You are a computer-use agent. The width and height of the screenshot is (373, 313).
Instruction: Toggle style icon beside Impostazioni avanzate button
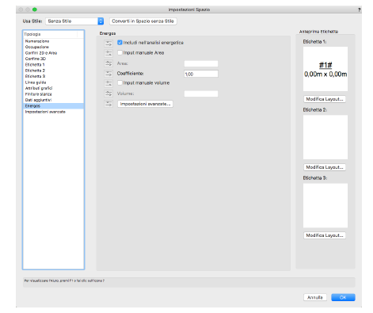pos(108,104)
